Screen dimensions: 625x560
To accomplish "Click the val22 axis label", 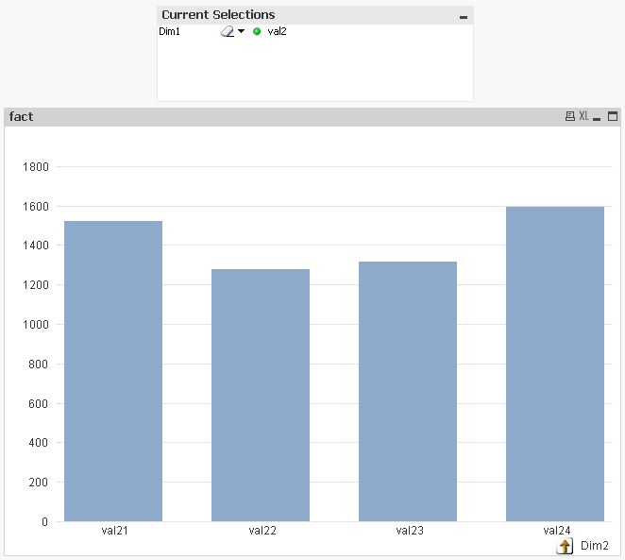I will 262,531.
